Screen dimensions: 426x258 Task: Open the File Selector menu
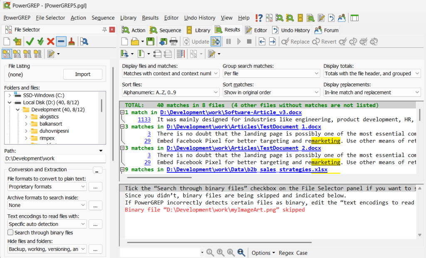(50, 18)
